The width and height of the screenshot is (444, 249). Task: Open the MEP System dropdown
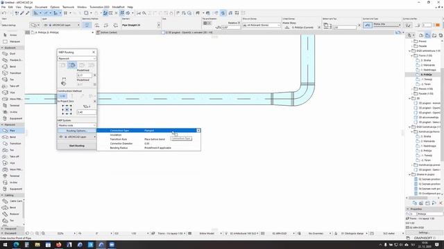[x=77, y=125]
